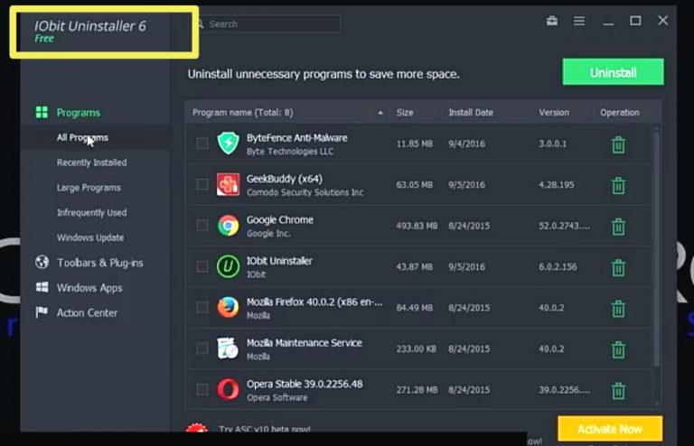Click the ByteFence shield program icon
The width and height of the screenshot is (694, 446).
click(x=228, y=144)
